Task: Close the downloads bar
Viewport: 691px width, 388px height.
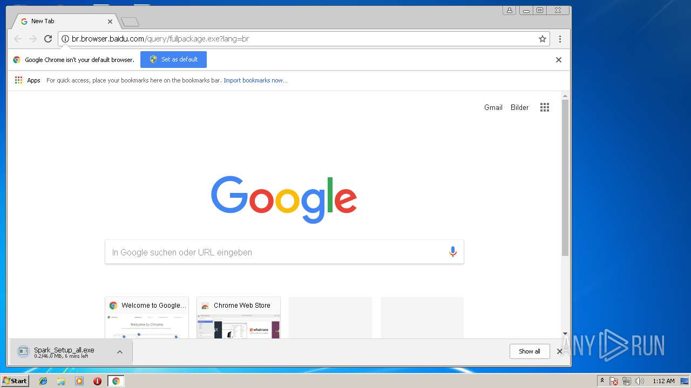Action: [x=560, y=351]
